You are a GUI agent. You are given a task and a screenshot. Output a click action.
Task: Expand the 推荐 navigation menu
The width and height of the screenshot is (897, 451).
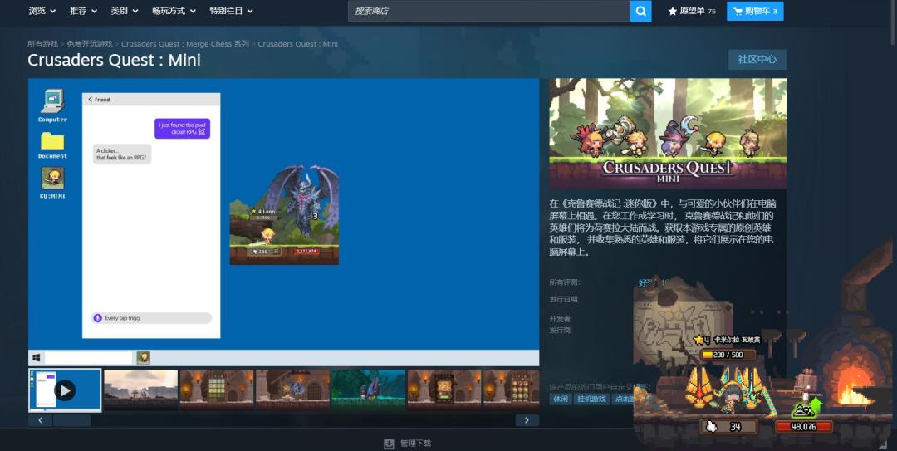pos(84,11)
